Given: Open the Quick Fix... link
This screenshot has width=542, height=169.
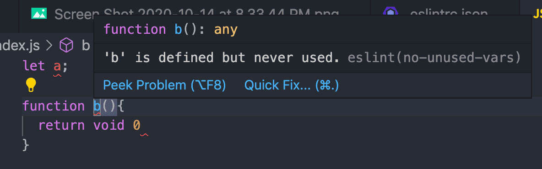Looking at the screenshot, I should [x=292, y=85].
